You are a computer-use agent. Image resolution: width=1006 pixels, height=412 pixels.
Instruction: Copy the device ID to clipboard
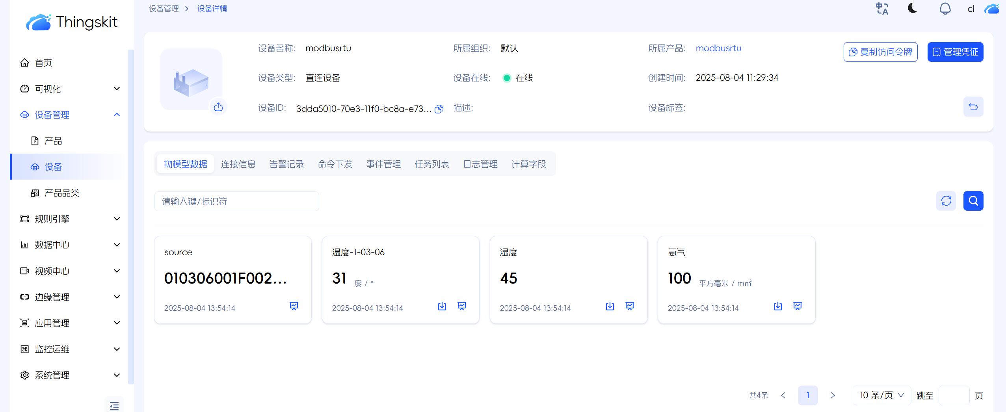(x=439, y=109)
